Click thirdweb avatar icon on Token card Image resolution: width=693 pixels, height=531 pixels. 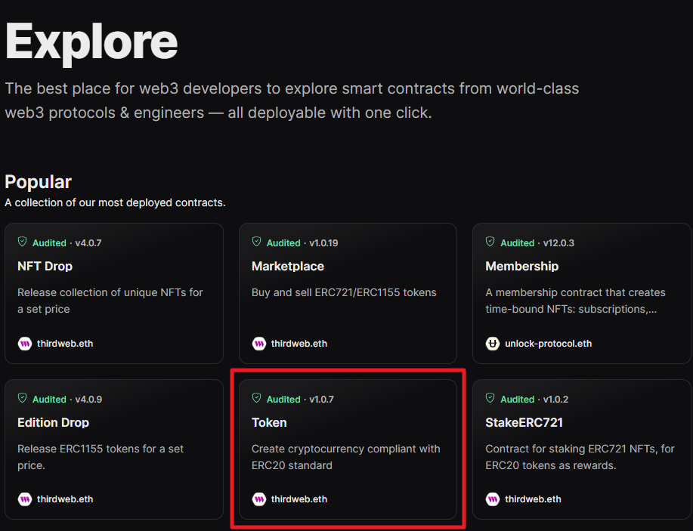point(259,499)
